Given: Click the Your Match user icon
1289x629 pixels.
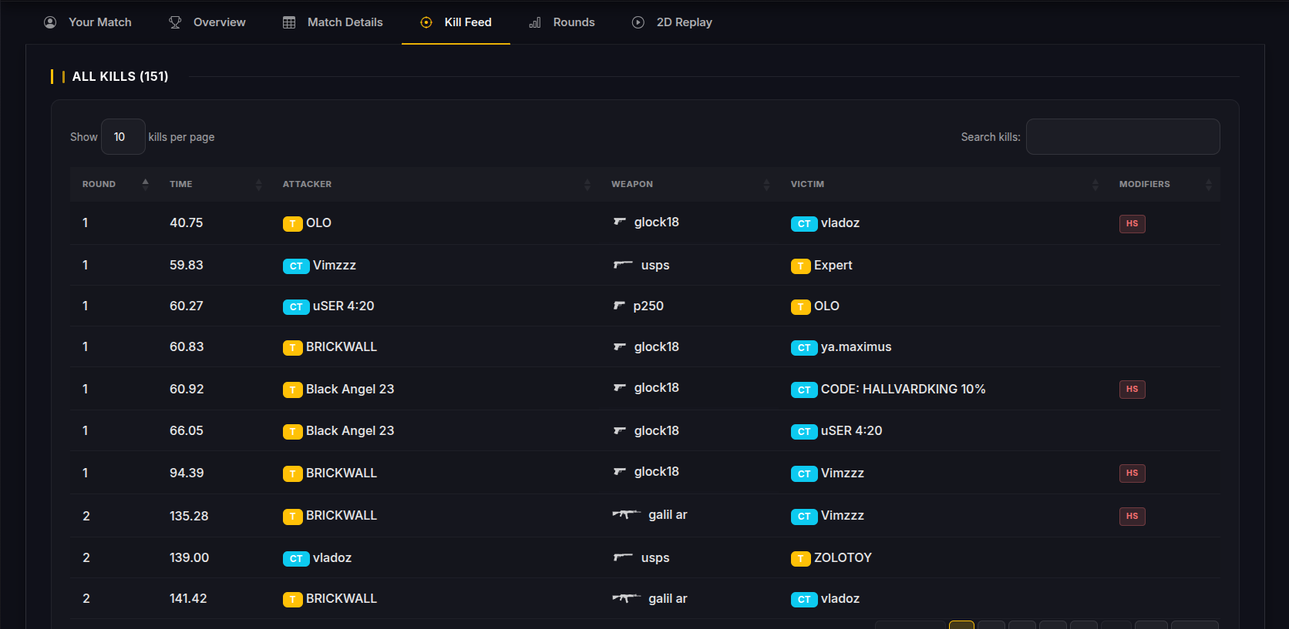Looking at the screenshot, I should [x=50, y=22].
